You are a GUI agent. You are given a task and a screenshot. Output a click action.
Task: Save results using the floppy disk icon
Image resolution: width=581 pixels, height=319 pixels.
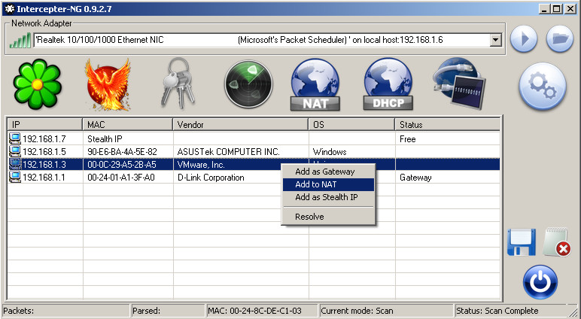[522, 243]
